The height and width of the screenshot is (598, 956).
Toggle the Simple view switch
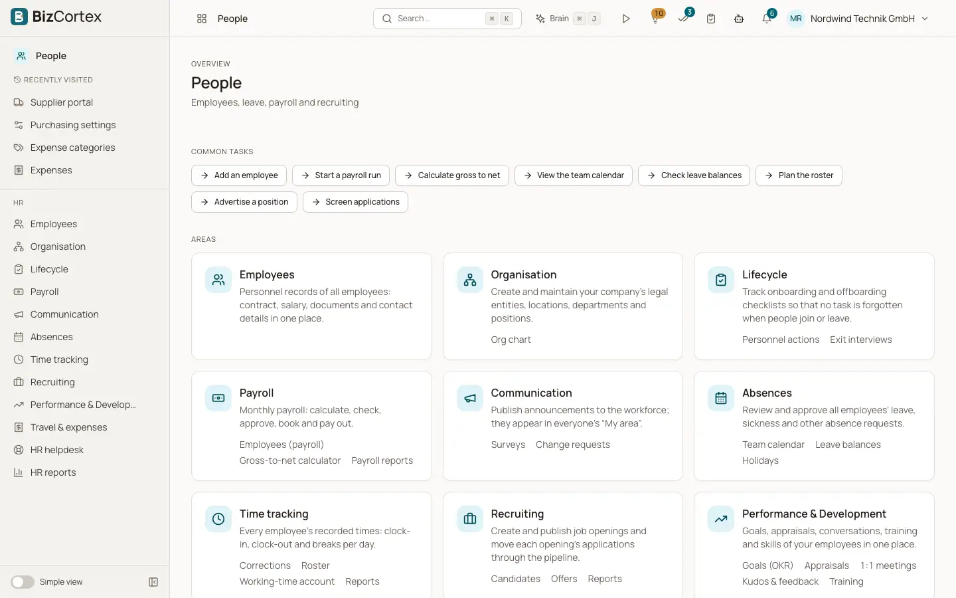(x=23, y=582)
